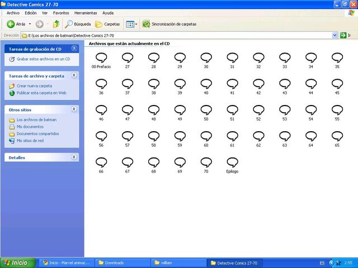Screen dimensions: 358x268
Task: Switch to william taskbar folder window
Action: [x=178, y=263]
